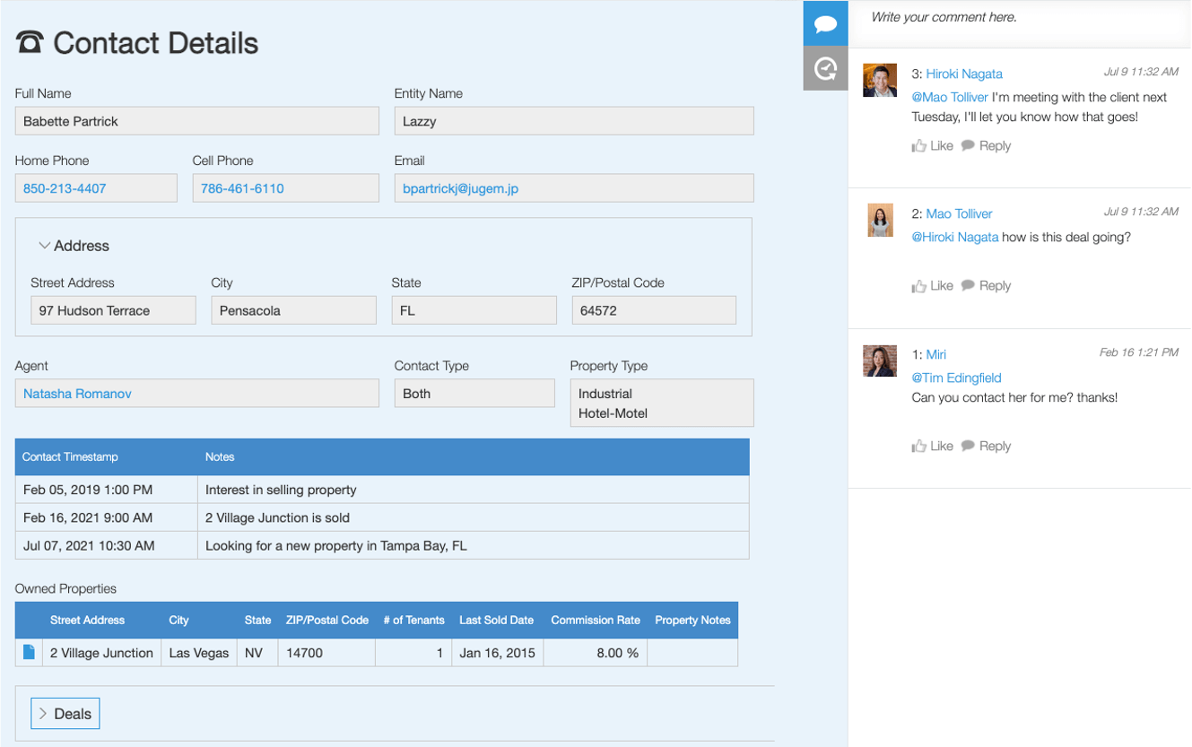Open the document icon for 2 Village Junction
The image size is (1192, 747).
(29, 652)
